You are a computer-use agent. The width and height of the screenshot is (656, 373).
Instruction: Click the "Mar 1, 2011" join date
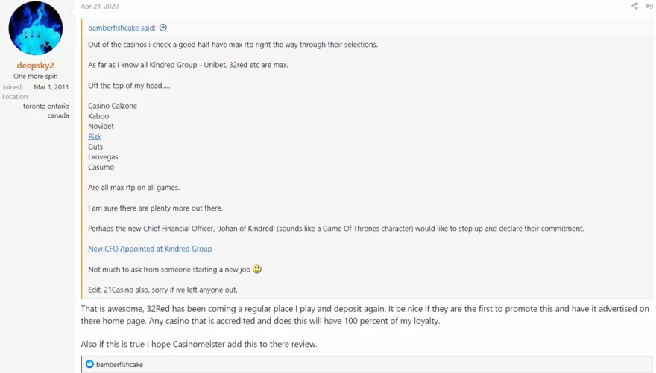(x=51, y=87)
